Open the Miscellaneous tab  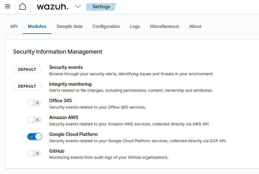click(165, 26)
